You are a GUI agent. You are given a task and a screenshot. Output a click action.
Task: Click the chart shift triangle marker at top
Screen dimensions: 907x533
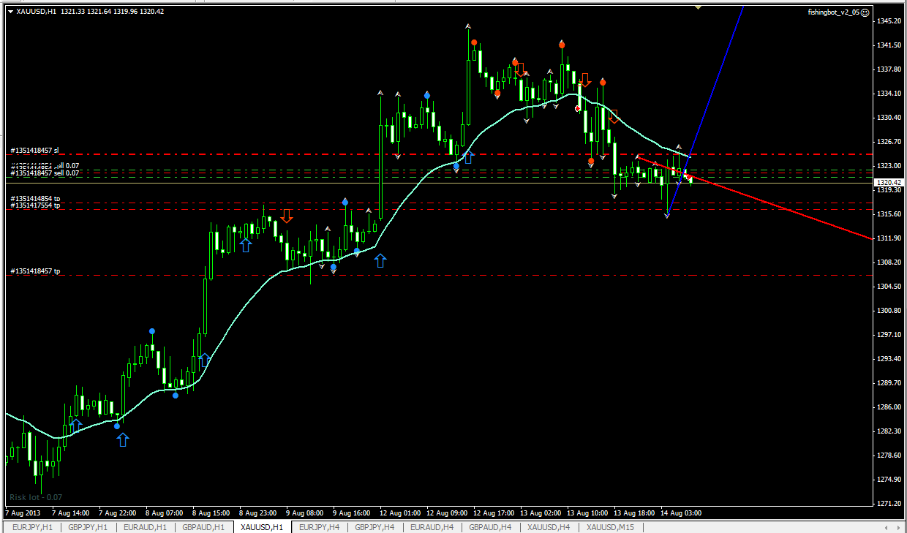click(x=698, y=7)
